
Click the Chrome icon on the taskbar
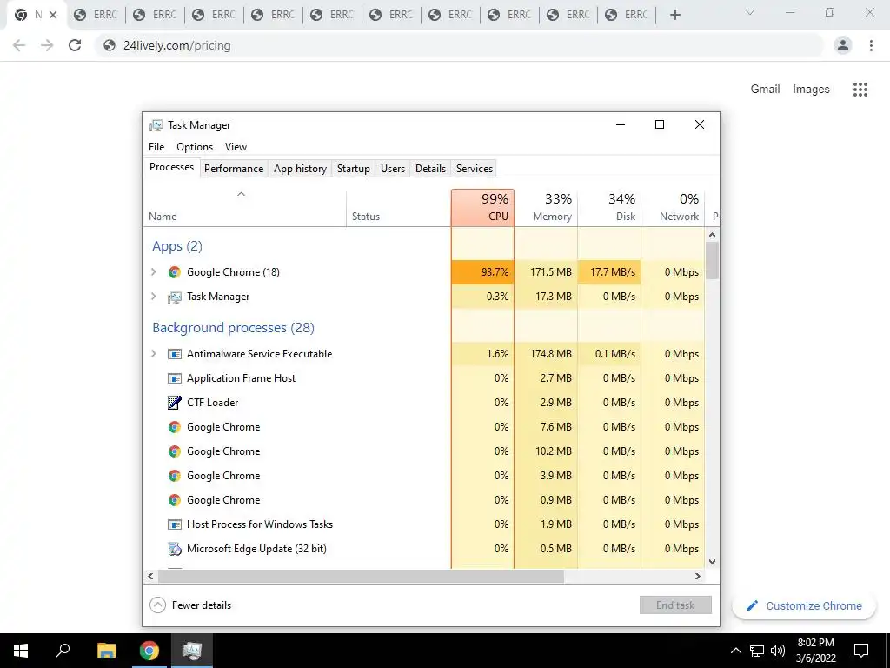149,651
